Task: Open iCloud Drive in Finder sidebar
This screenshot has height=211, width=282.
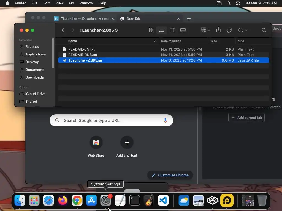Action: point(35,94)
